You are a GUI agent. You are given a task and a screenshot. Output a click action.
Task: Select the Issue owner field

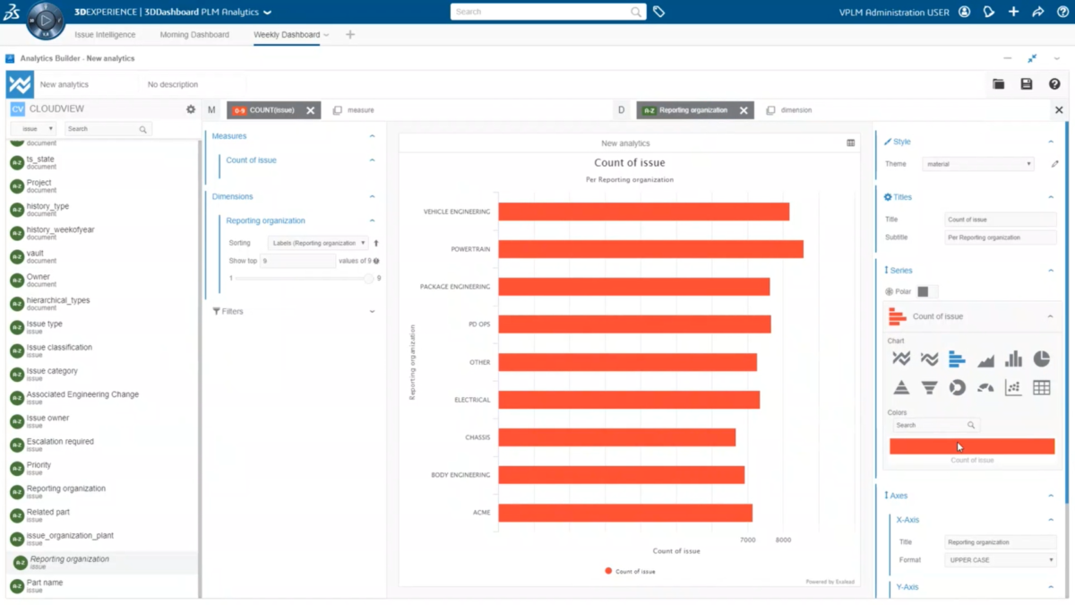(101, 420)
